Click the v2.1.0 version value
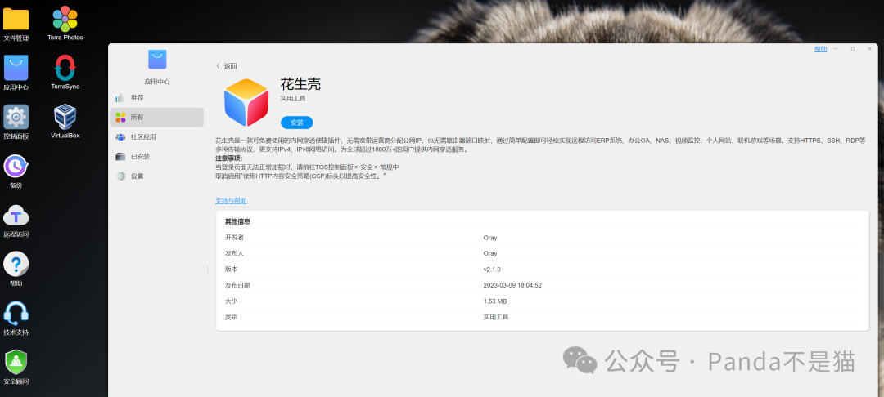This screenshot has height=397, width=884. 492,270
